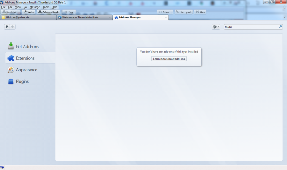This screenshot has height=170, width=287.
Task: Click the Stop button
Action: point(200,12)
